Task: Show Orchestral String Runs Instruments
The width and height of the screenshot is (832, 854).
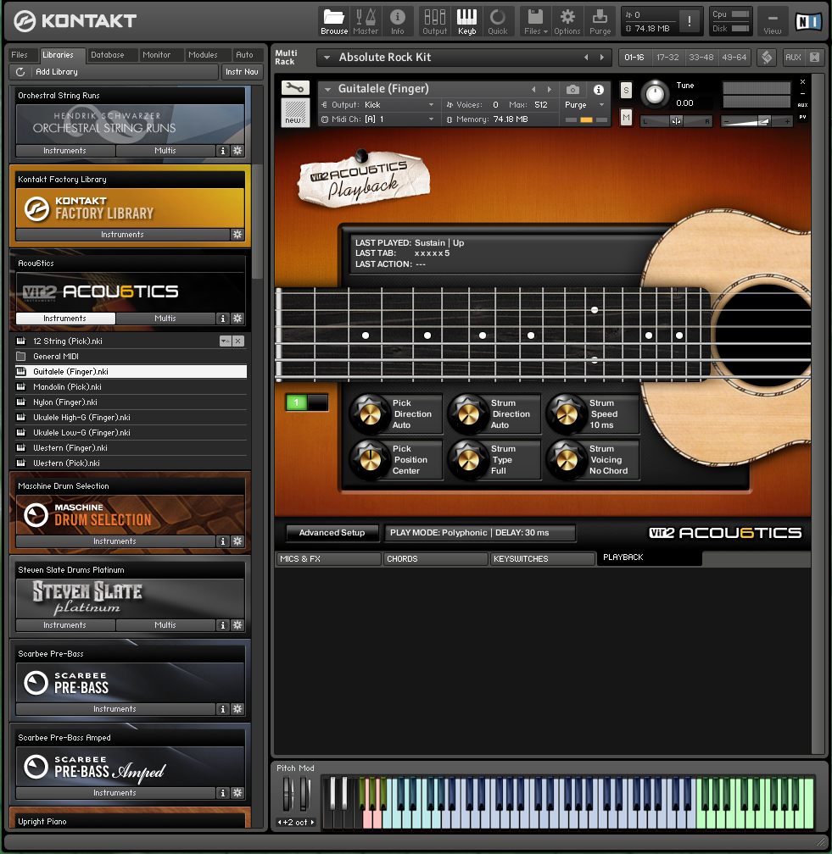Action: pyautogui.click(x=64, y=151)
